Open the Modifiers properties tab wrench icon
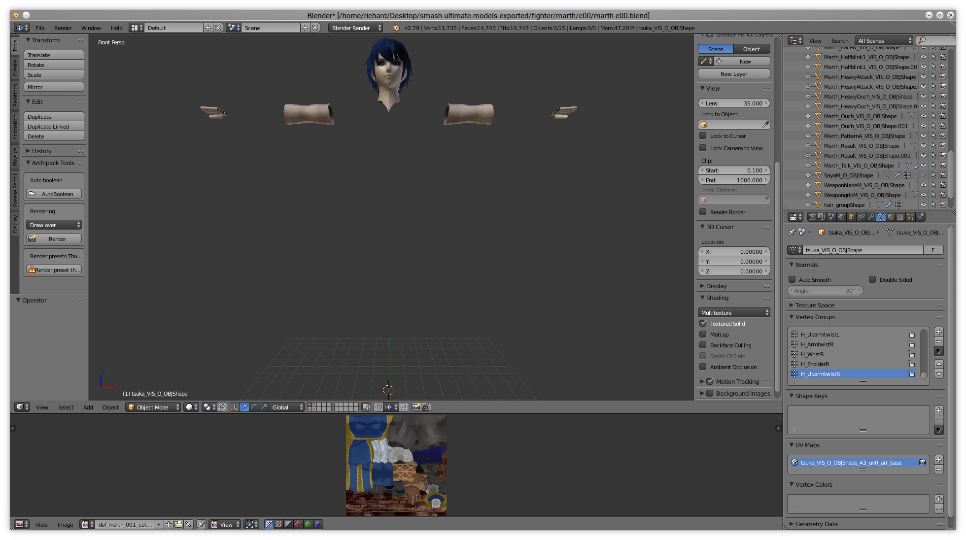Screen dimensions: 966x540 point(871,217)
